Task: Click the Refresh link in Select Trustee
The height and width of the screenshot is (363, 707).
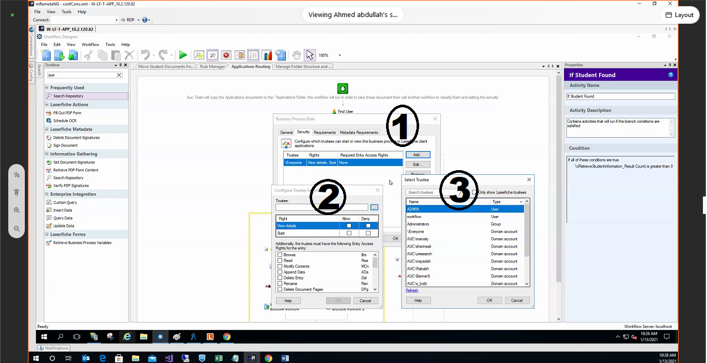Action: coord(412,290)
